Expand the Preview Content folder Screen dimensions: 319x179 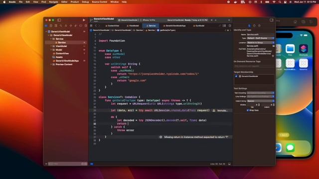pos(51,65)
